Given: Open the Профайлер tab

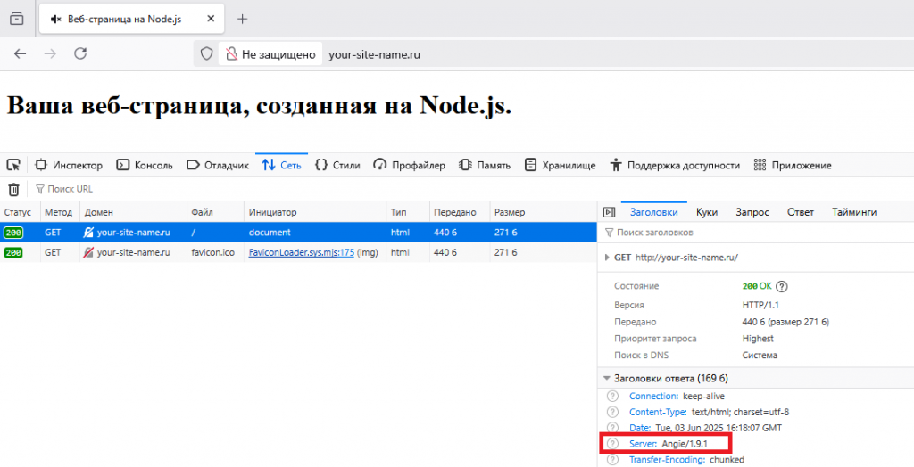Looking at the screenshot, I should [409, 166].
